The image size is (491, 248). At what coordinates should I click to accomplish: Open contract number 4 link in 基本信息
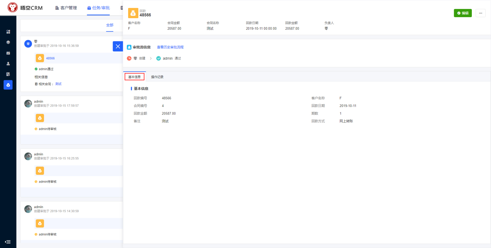163,106
